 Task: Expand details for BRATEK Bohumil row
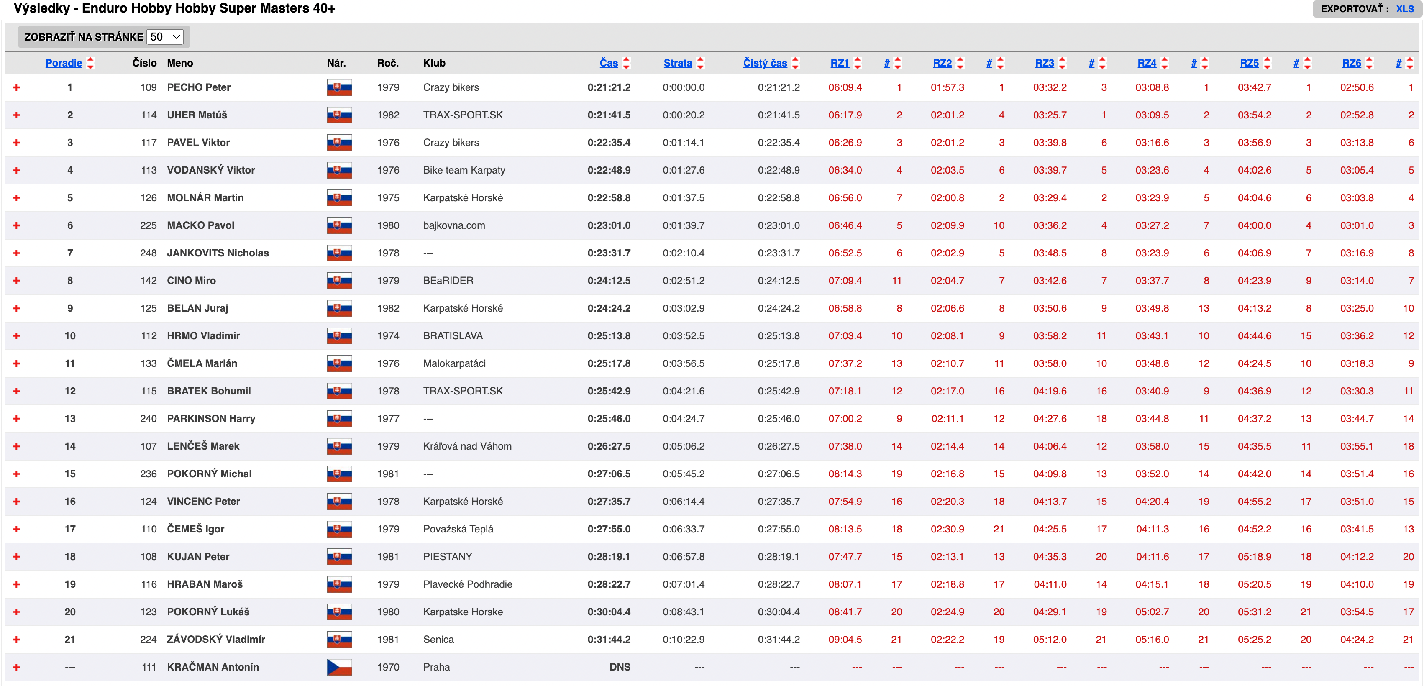click(16, 392)
